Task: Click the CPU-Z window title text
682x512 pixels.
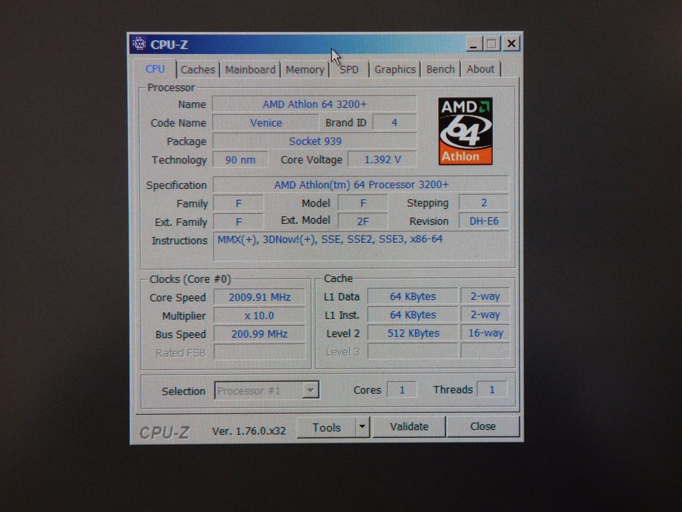Action: (x=169, y=45)
